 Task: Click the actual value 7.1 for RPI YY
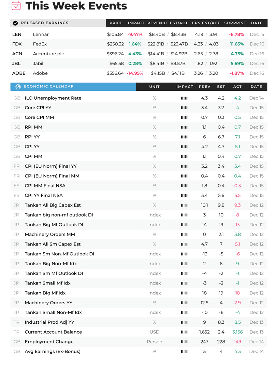tap(237, 137)
